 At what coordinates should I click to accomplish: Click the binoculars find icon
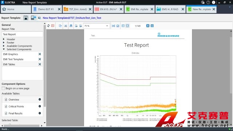[x=71, y=26]
